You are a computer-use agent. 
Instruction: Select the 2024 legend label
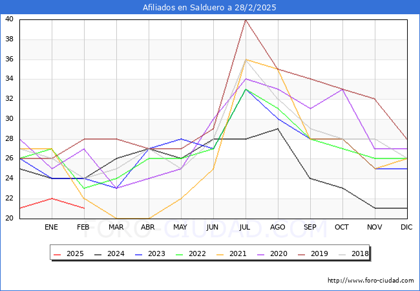tap(116, 253)
